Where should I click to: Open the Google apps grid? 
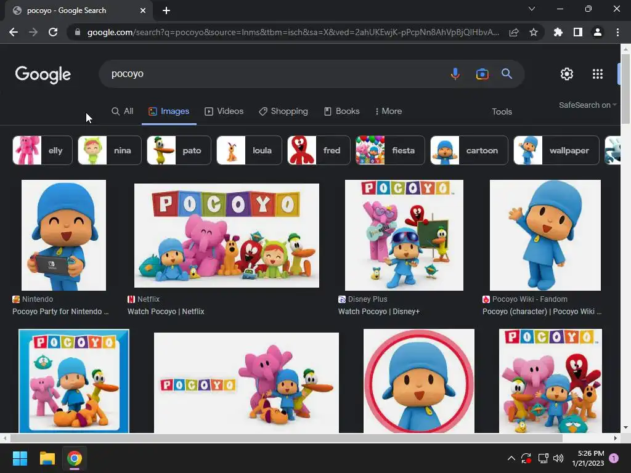pyautogui.click(x=598, y=74)
